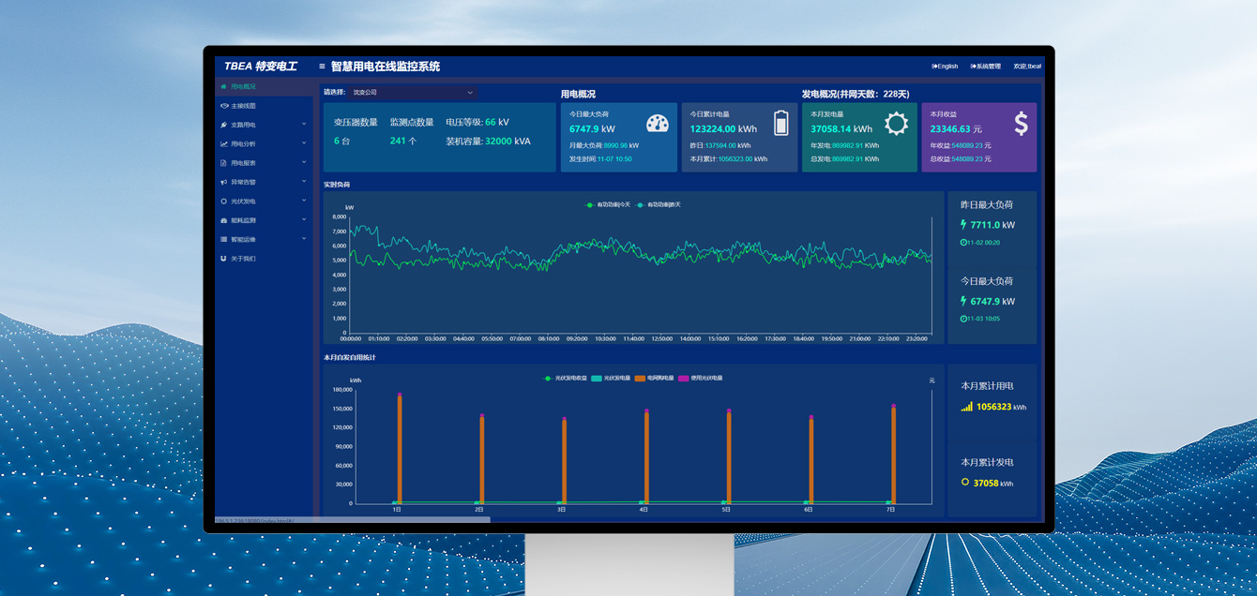This screenshot has width=1257, height=596.
Task: Switch language via the English link
Action: point(945,67)
